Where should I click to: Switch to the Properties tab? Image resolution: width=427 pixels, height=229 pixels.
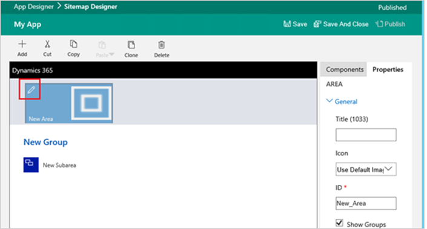(388, 69)
